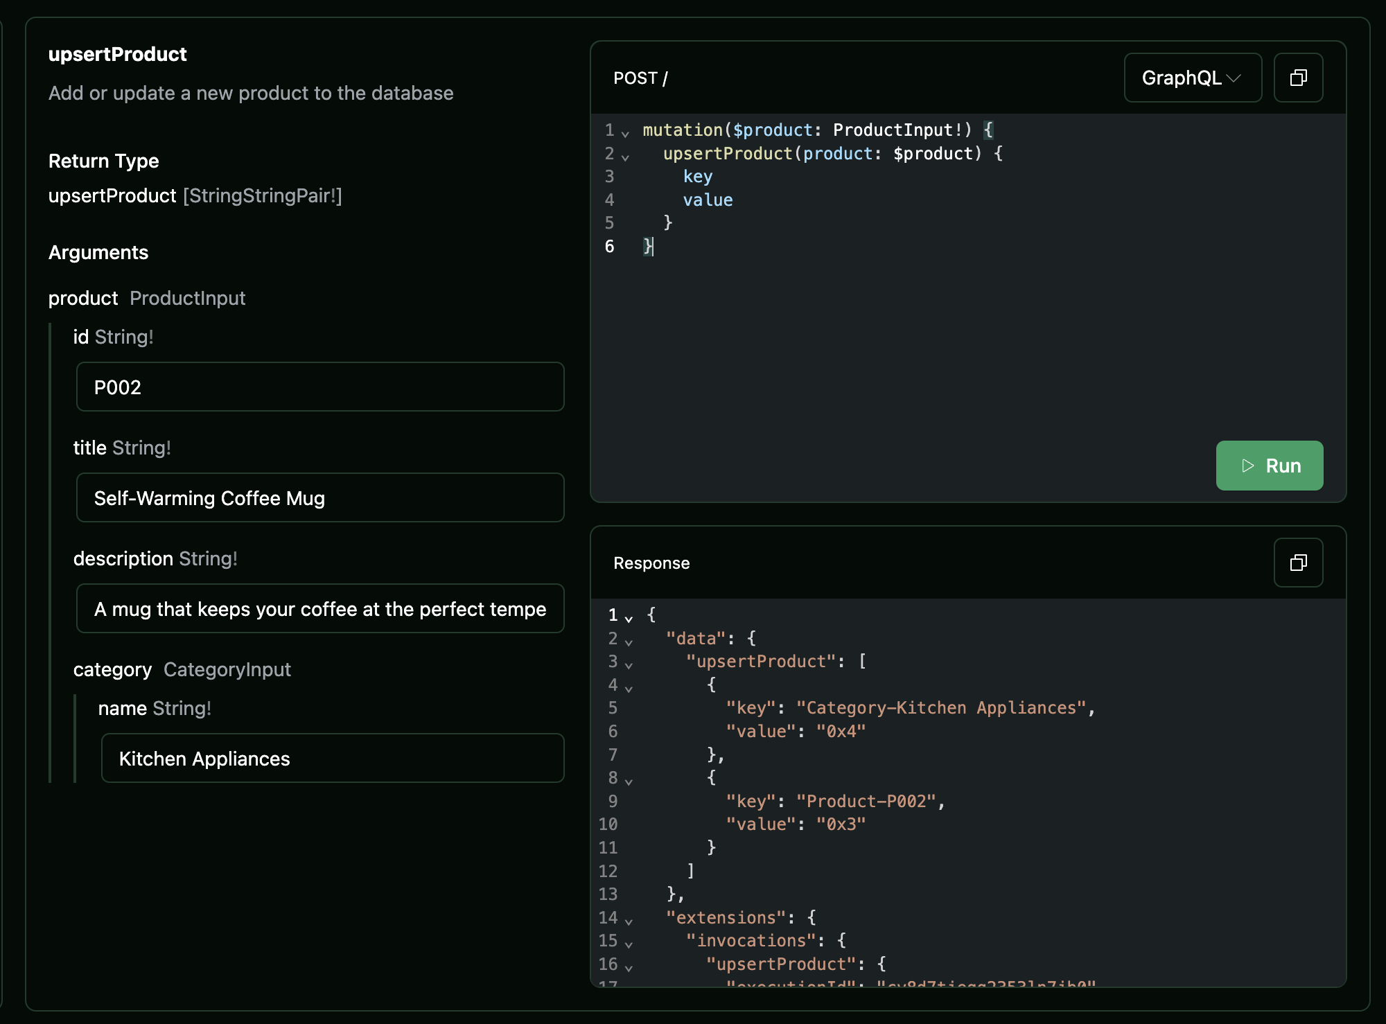Click the POST / endpoint label
This screenshot has width=1386, height=1024.
click(640, 78)
